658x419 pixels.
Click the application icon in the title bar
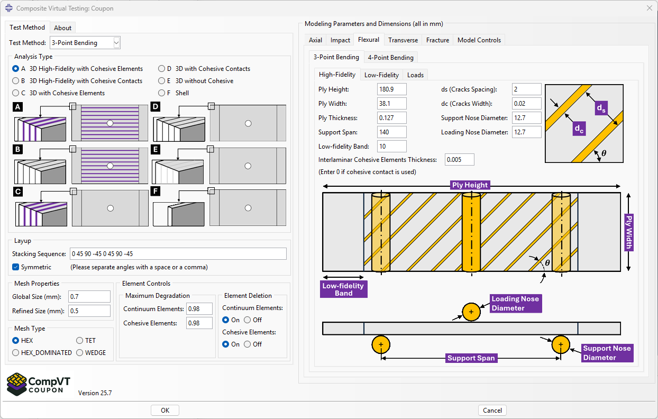[10, 8]
